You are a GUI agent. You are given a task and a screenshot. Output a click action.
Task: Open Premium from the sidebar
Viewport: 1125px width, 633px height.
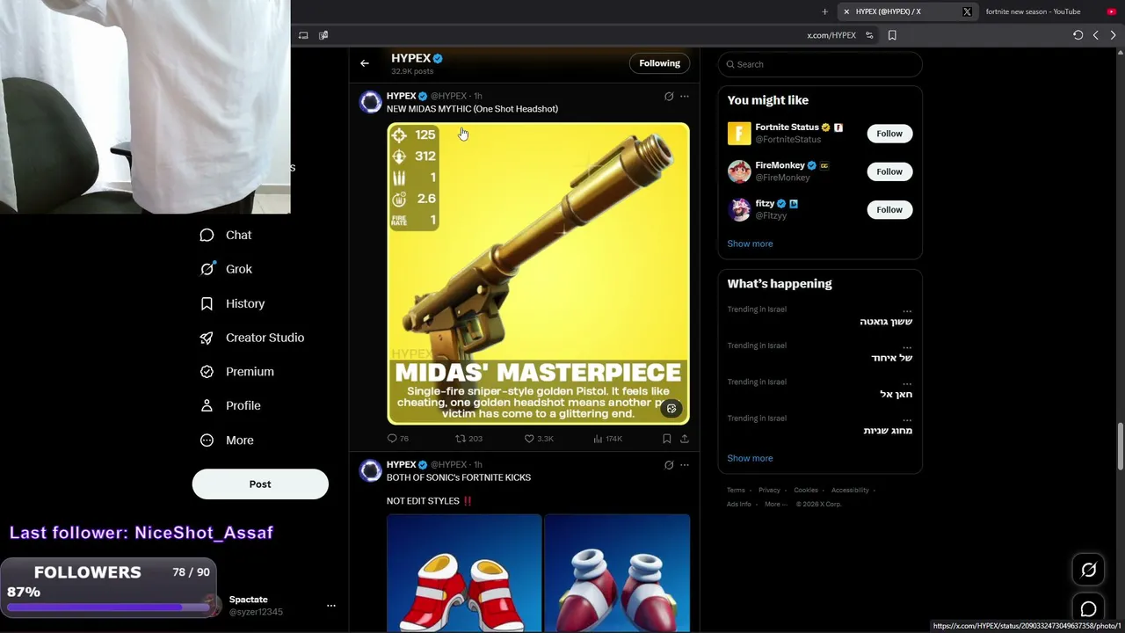[236, 372]
